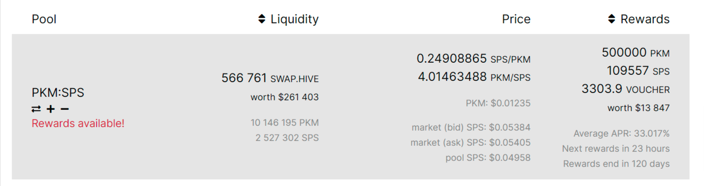Click the Liquidity column header text
This screenshot has width=704, height=186.
(294, 19)
